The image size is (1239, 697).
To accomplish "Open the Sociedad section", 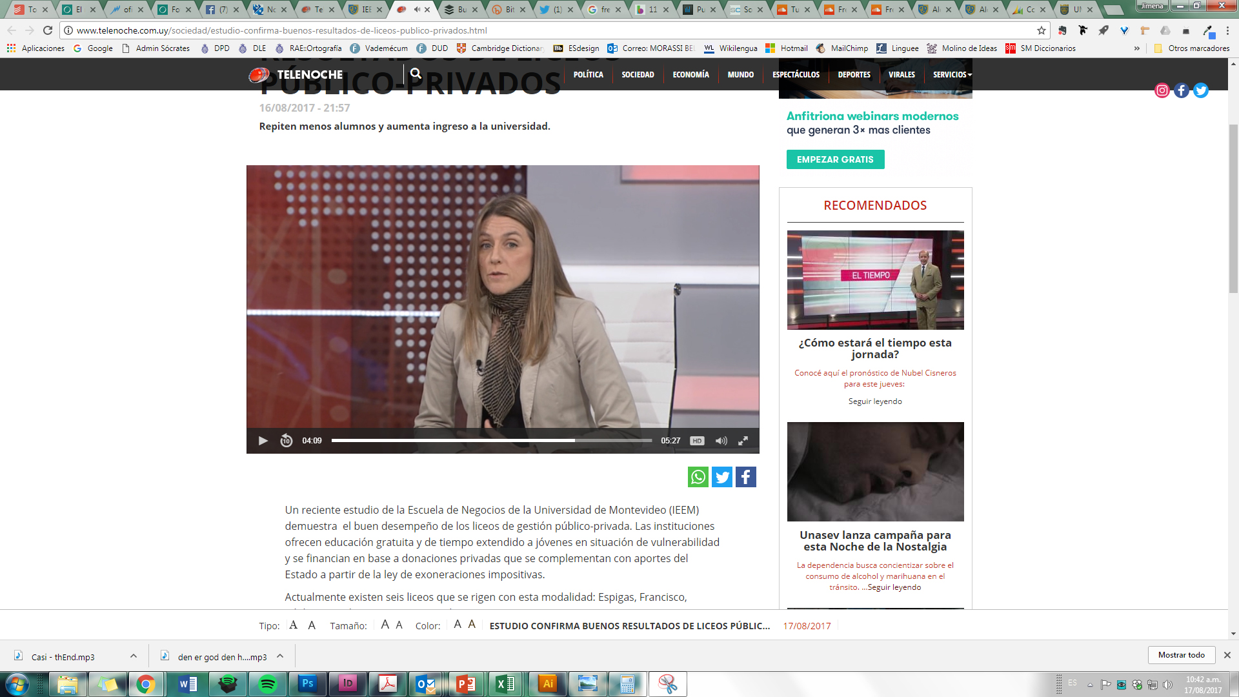I will pos(638,75).
